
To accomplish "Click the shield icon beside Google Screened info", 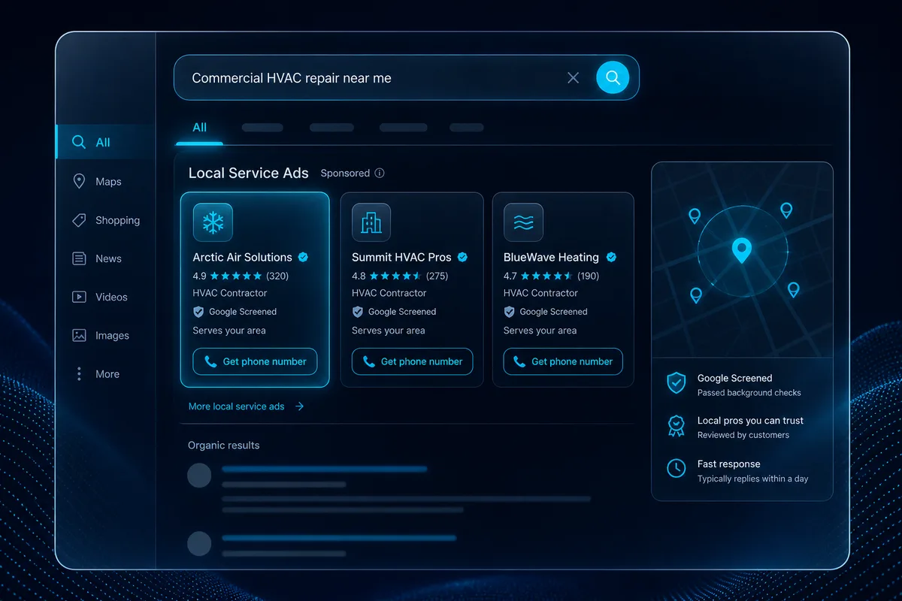I will 676,383.
